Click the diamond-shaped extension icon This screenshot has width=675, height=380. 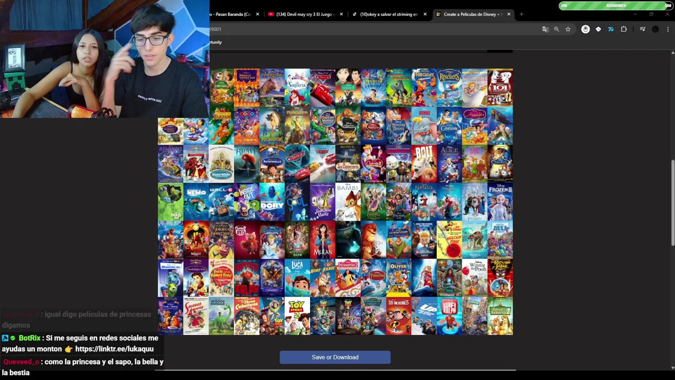tap(598, 30)
